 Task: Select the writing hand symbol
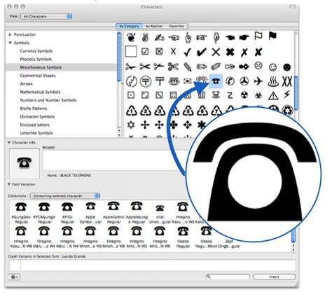pos(159,37)
